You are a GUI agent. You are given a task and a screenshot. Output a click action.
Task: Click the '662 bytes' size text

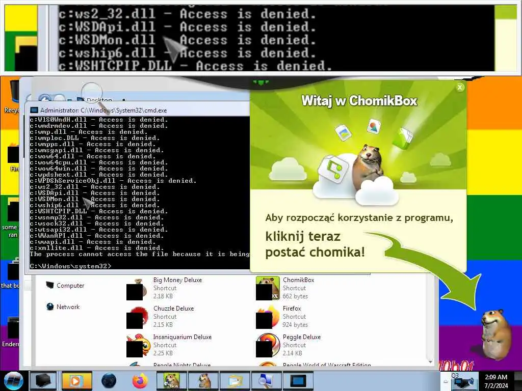coord(295,296)
